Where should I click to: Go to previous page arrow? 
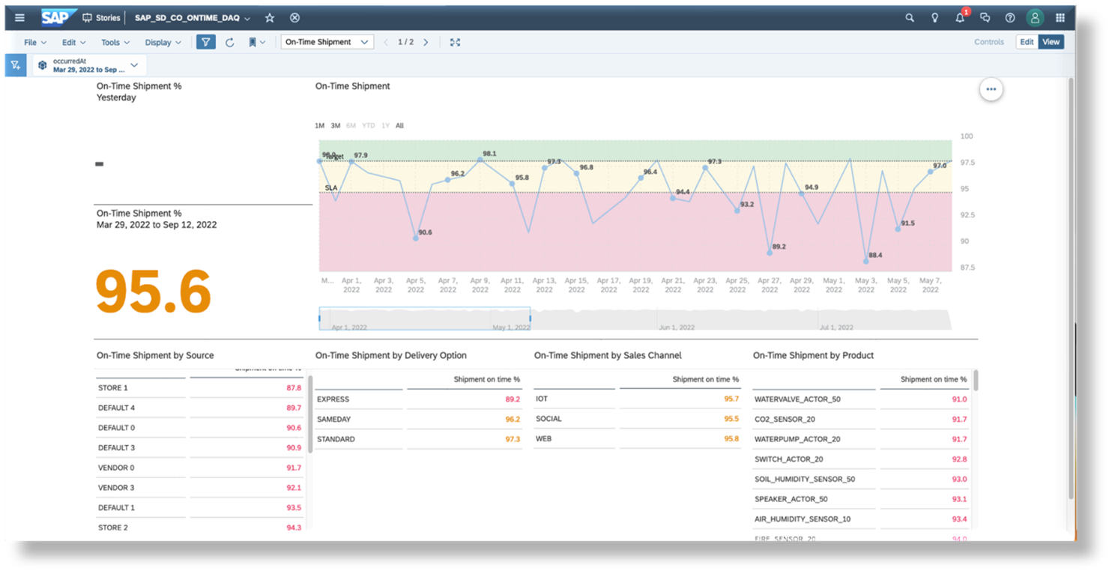(x=386, y=43)
